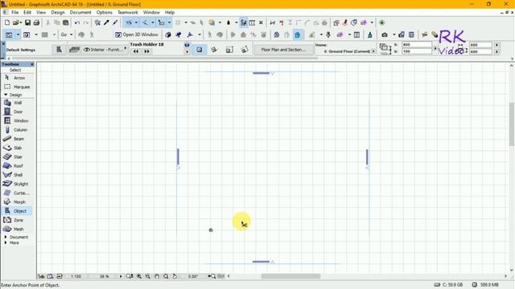Click the eyedropper pick-up parameters icon
515x289 pixels.
pos(106,22)
